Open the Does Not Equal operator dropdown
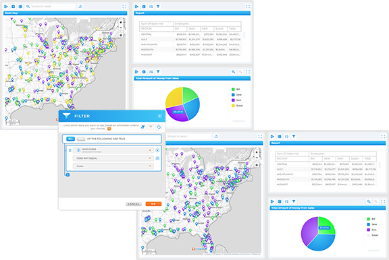 (x=113, y=158)
